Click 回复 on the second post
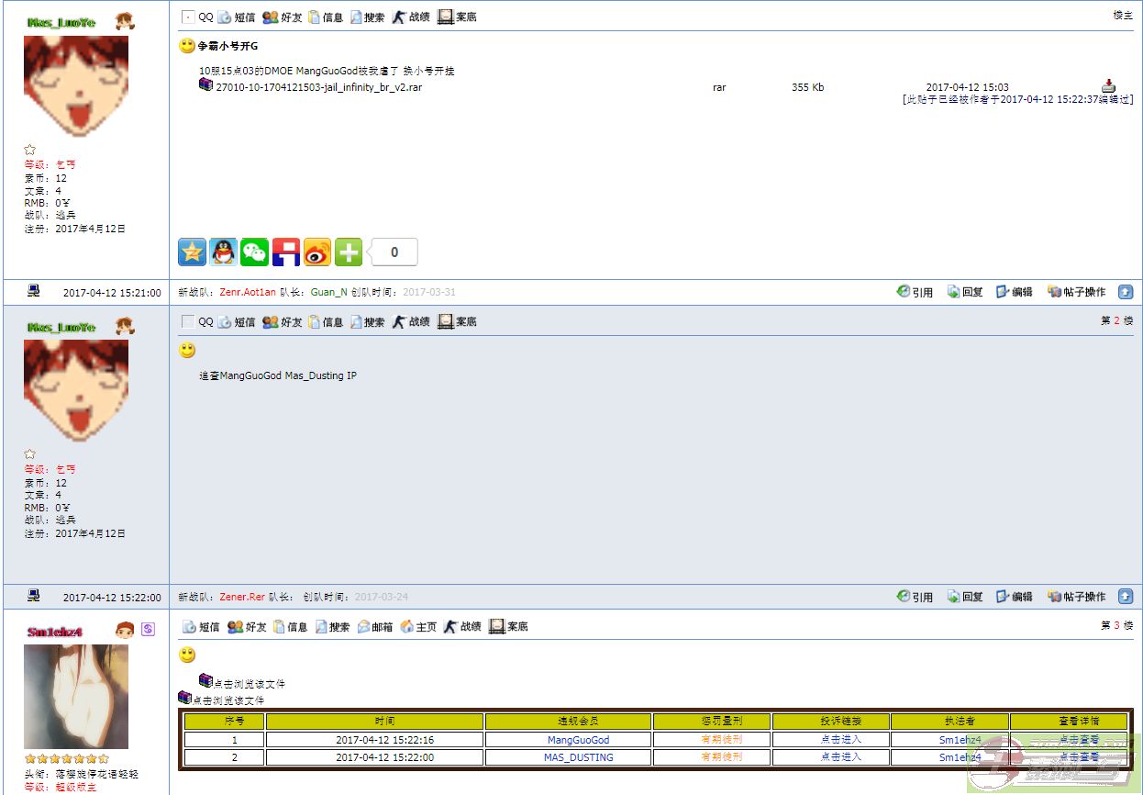Viewport: 1143px width, 795px height. pyautogui.click(x=965, y=597)
